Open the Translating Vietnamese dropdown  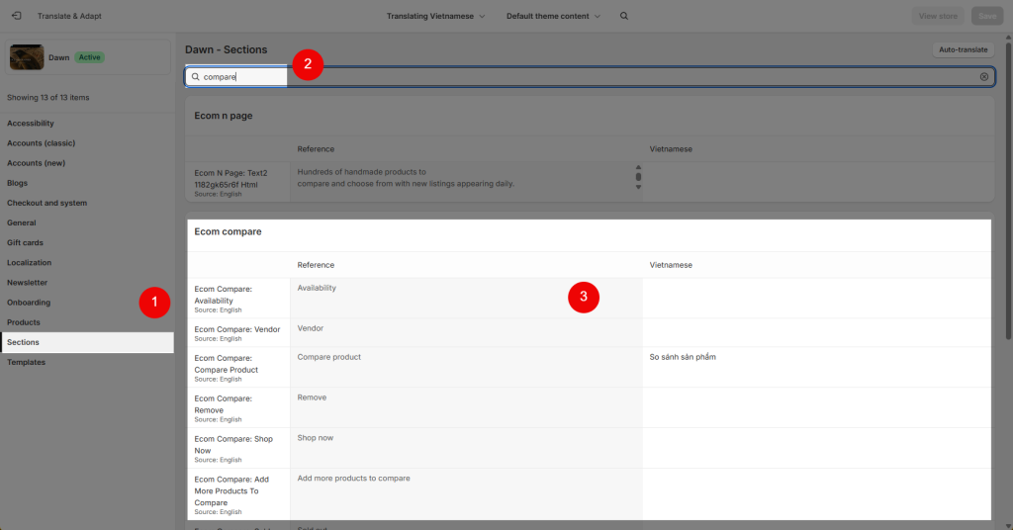coord(436,16)
